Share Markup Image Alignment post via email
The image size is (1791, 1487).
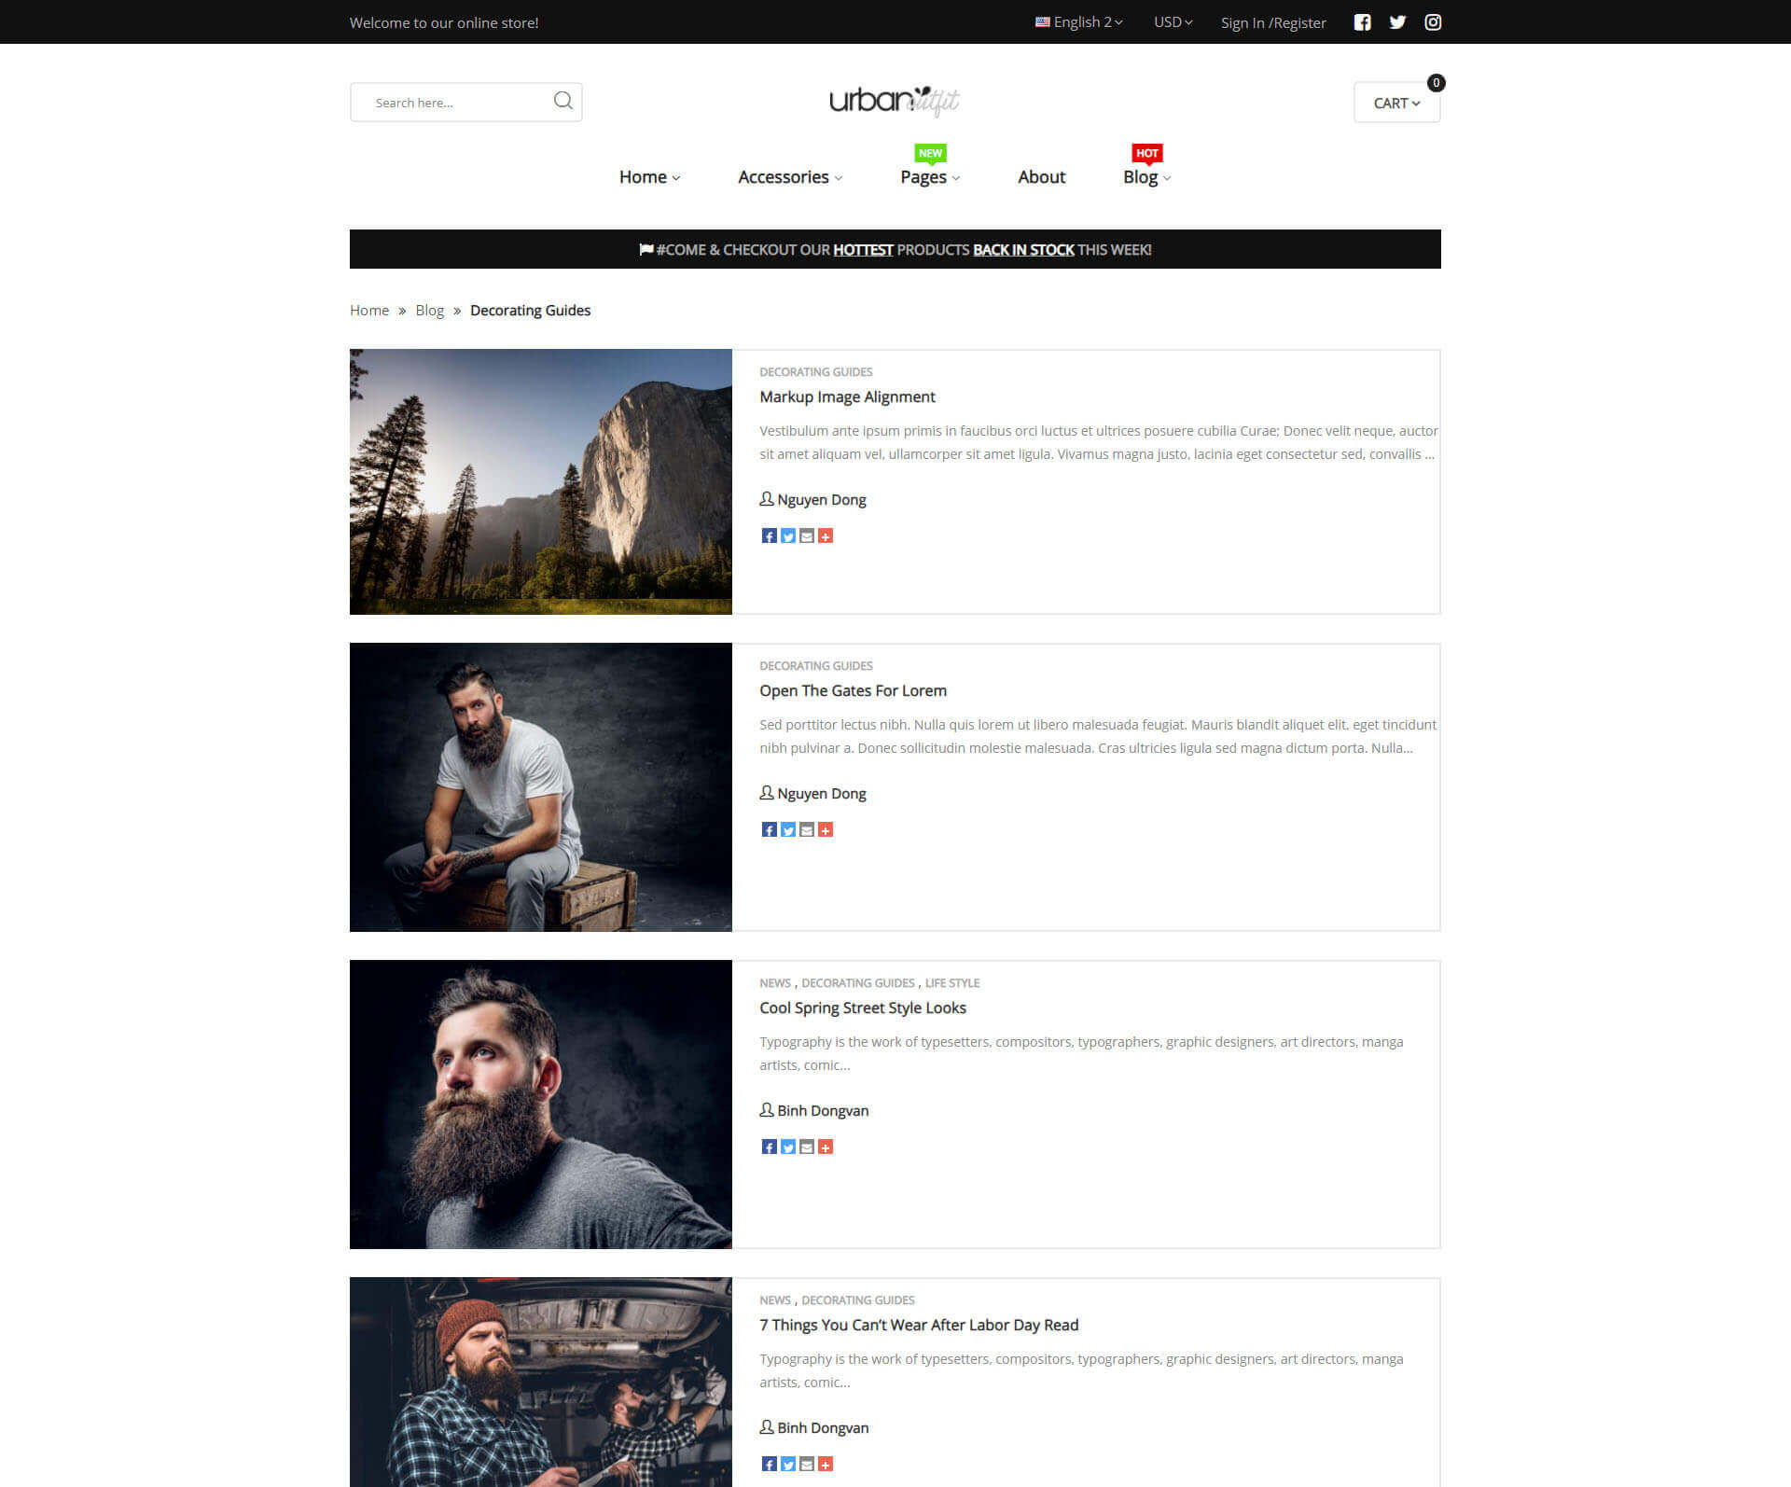coord(807,535)
